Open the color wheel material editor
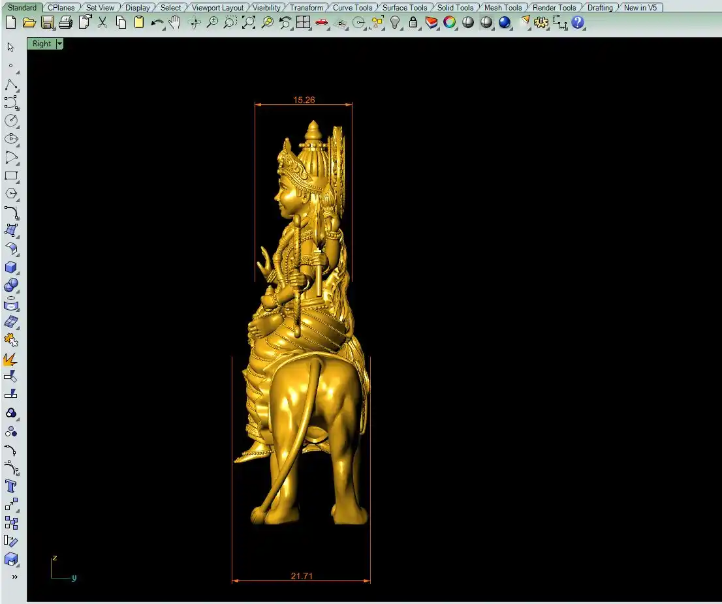 click(x=450, y=23)
